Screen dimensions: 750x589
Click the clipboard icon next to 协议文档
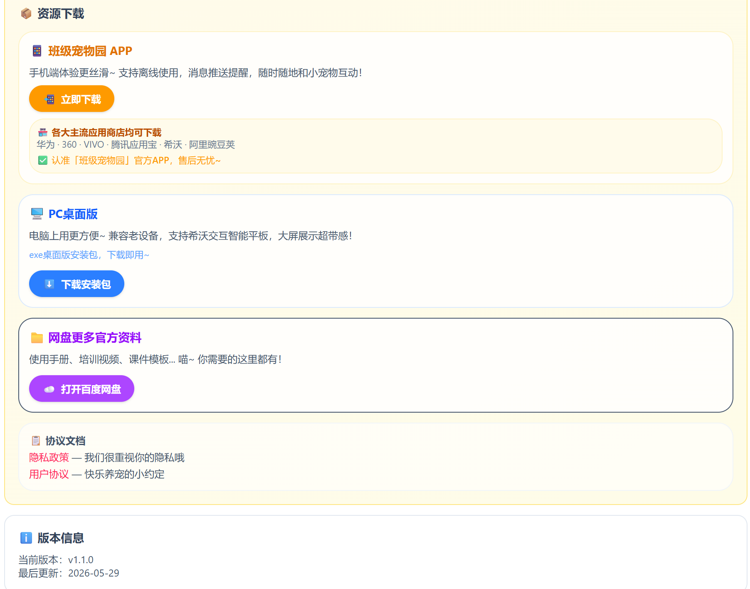36,441
